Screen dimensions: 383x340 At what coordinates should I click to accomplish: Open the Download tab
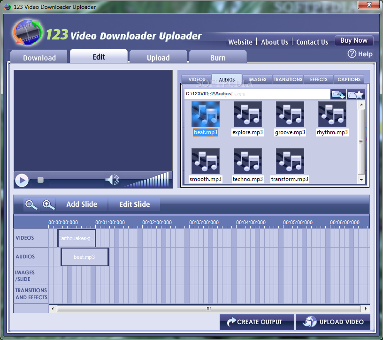point(39,57)
